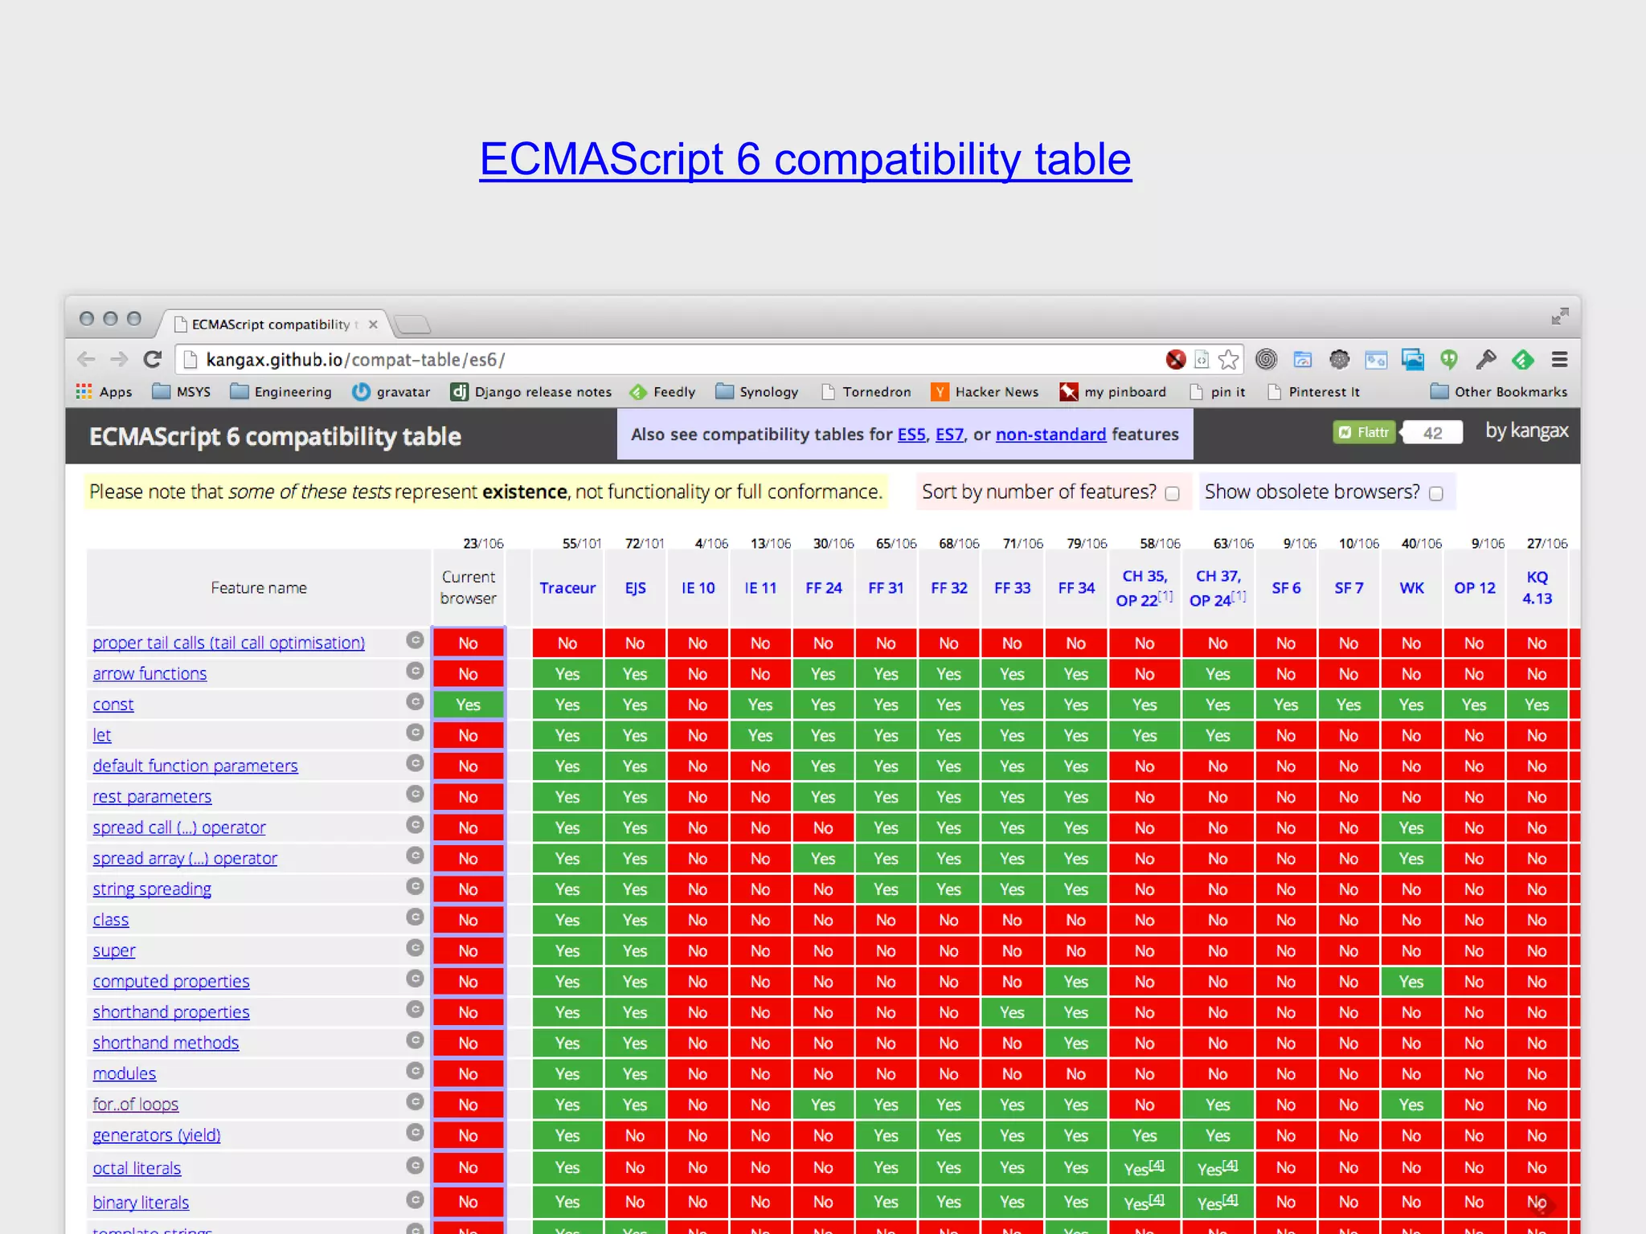
Task: Click the Traceur column header link
Action: pyautogui.click(x=567, y=587)
